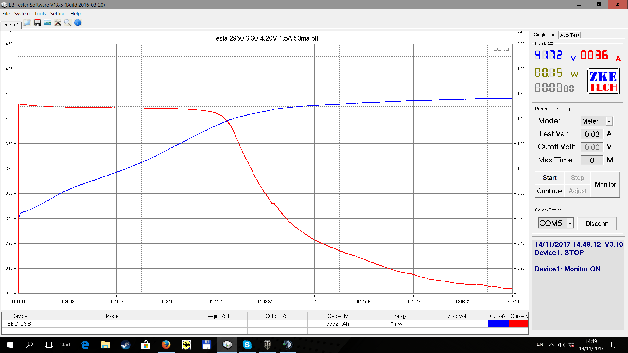Open The Bat! from the taskbar
The width and height of the screenshot is (628, 353).
186,345
